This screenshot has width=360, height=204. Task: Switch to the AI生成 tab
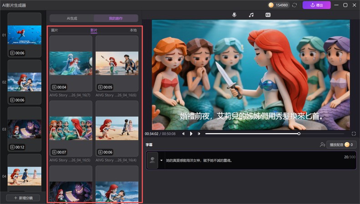[71, 18]
